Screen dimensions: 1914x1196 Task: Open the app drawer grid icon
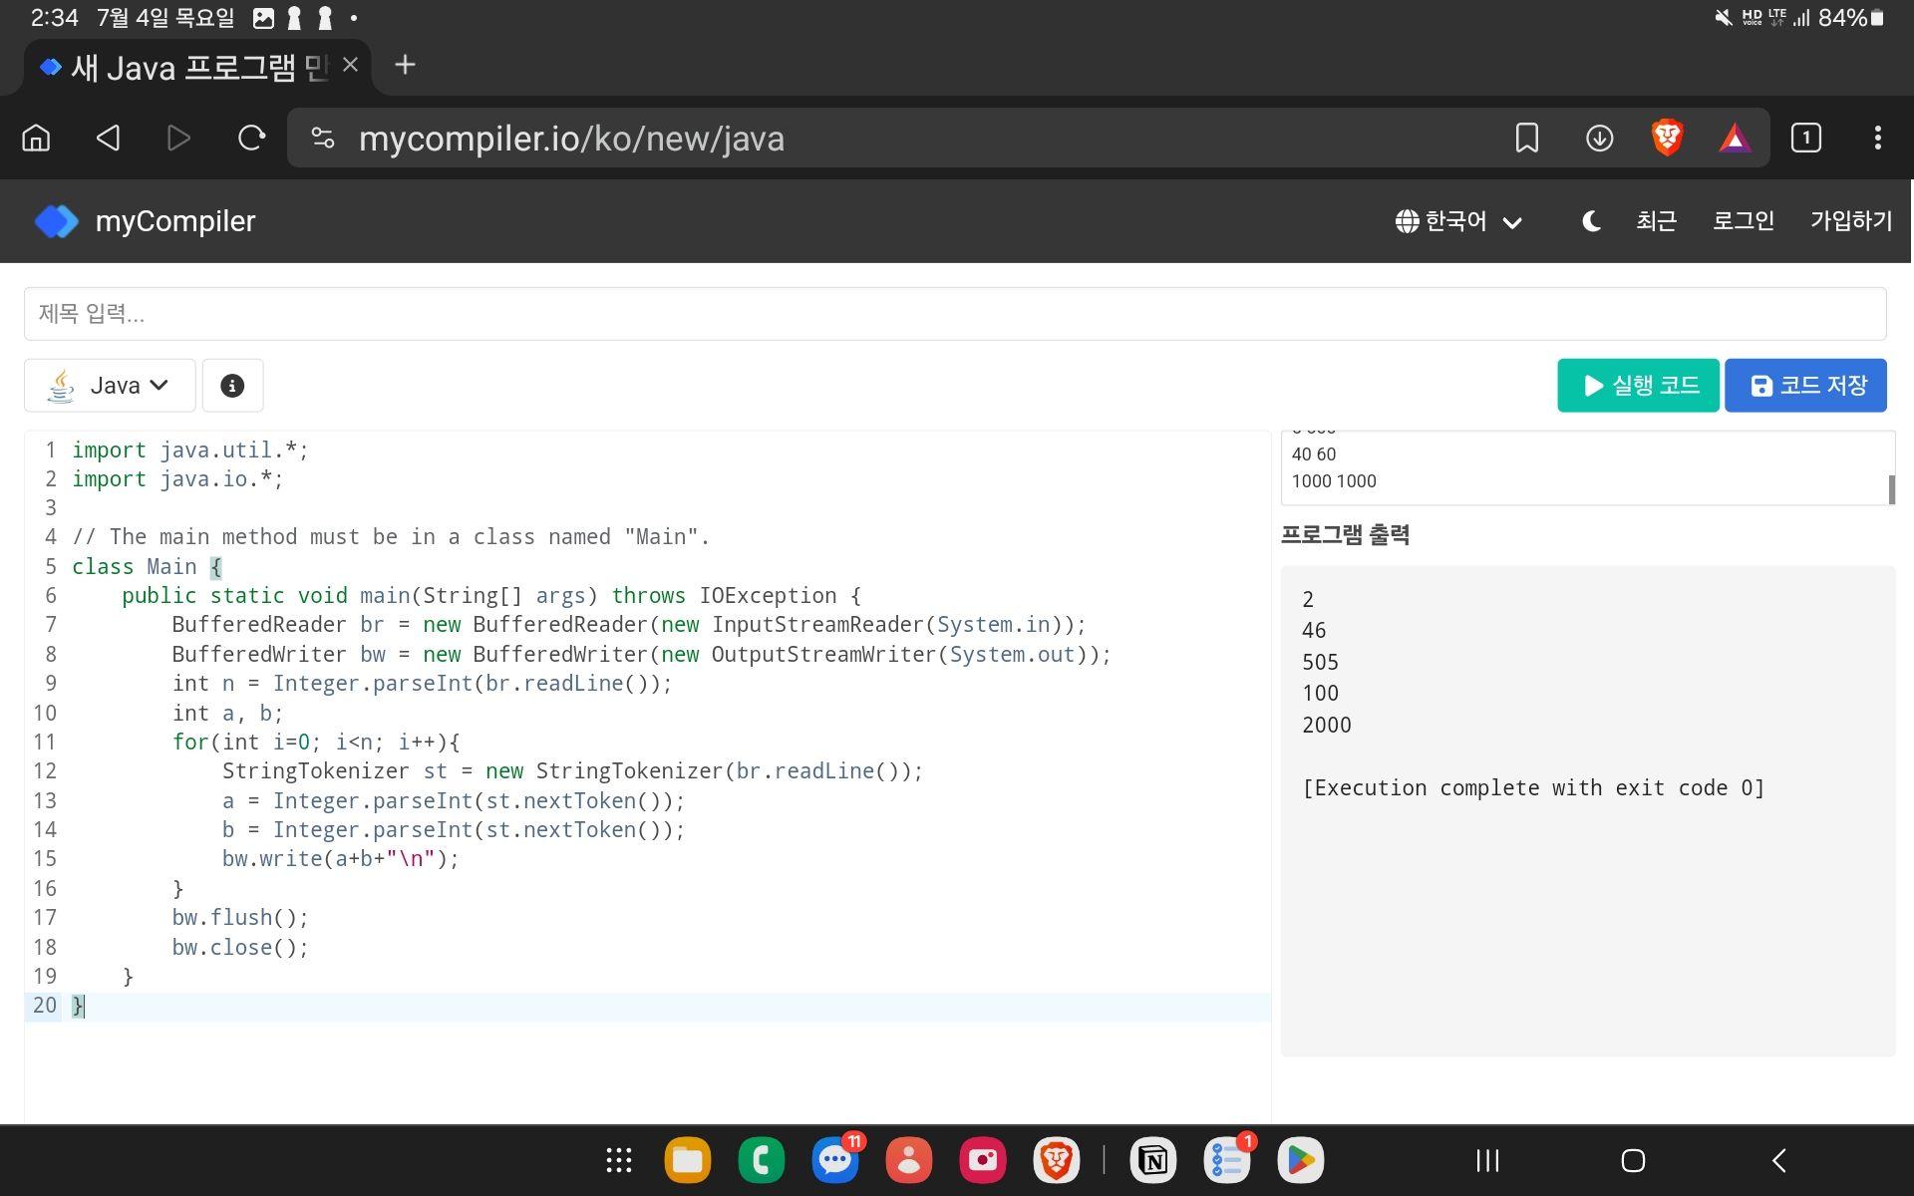click(x=619, y=1160)
